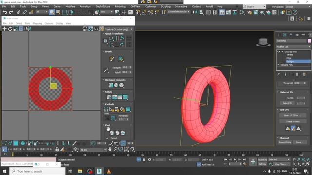This screenshot has width=312, height=175.
Task: Click the Play Animation button
Action: tap(235, 160)
